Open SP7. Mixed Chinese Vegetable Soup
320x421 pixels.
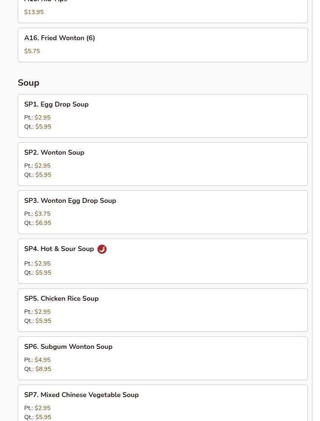pyautogui.click(x=82, y=395)
